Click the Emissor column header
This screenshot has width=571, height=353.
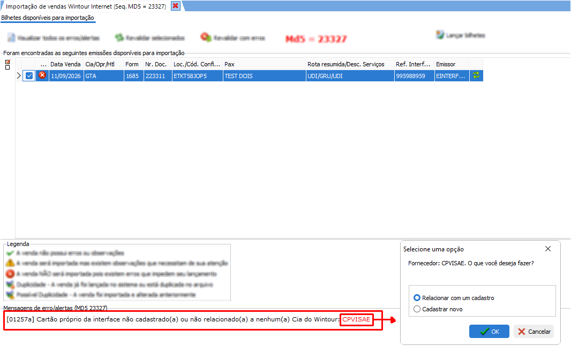tap(452, 64)
